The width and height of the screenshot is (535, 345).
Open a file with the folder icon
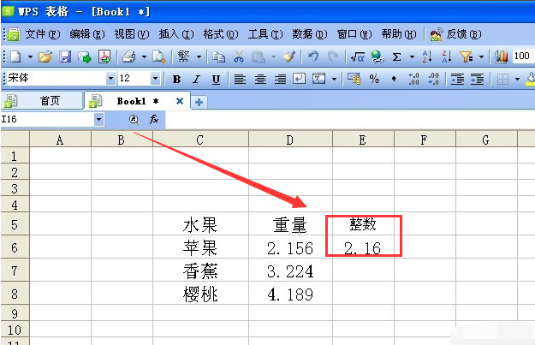point(45,57)
